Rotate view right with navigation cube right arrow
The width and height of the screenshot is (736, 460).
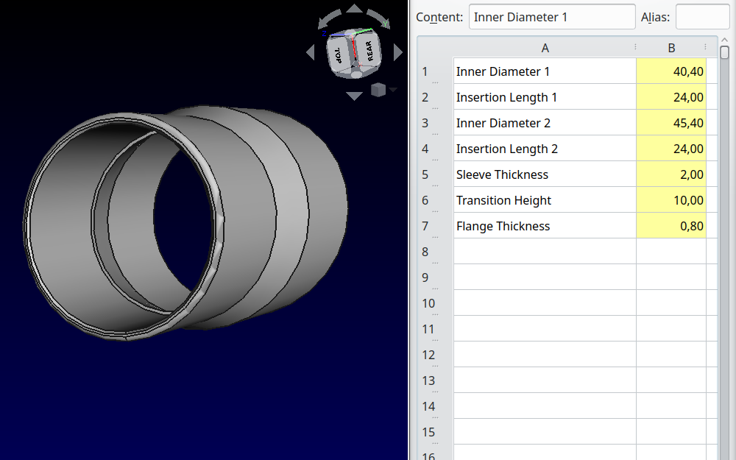click(x=398, y=52)
